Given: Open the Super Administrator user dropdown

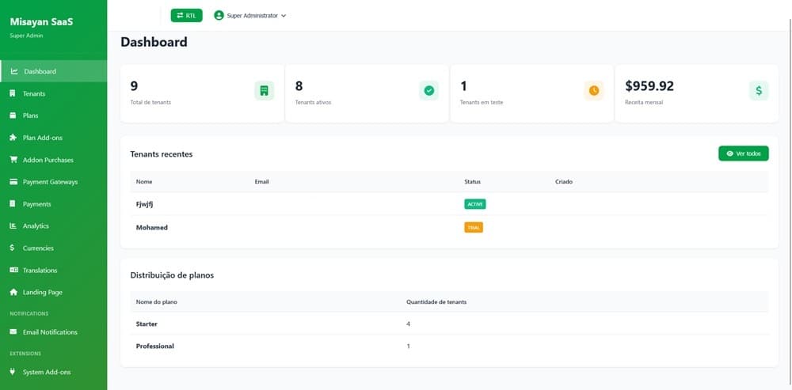Looking at the screenshot, I should [x=249, y=15].
